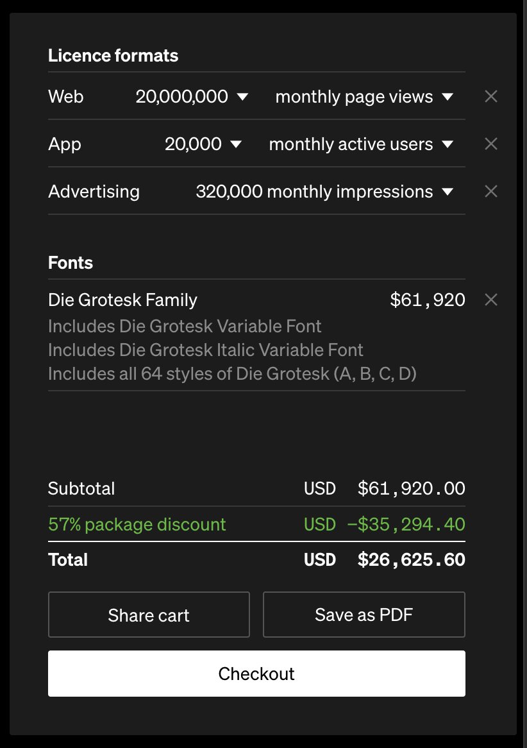Screen dimensions: 527x748
Task: Open the 20,000,000 page views dropdown
Action: [192, 96]
